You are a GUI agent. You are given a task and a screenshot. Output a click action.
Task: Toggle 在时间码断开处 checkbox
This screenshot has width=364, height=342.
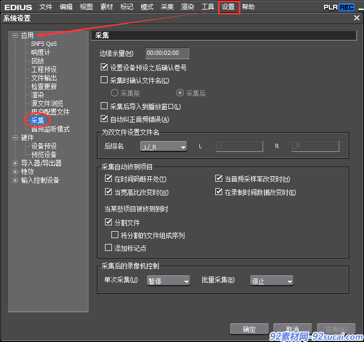tap(108, 178)
